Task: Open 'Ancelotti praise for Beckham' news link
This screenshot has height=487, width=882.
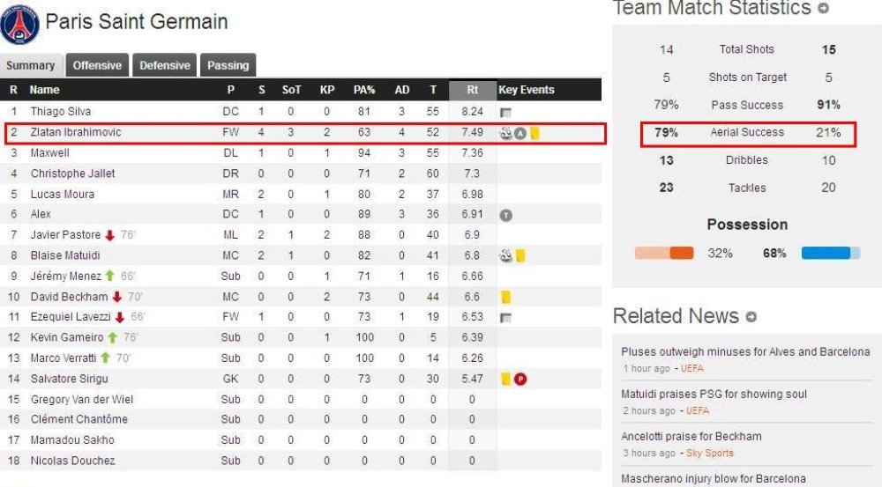Action: pyautogui.click(x=691, y=437)
